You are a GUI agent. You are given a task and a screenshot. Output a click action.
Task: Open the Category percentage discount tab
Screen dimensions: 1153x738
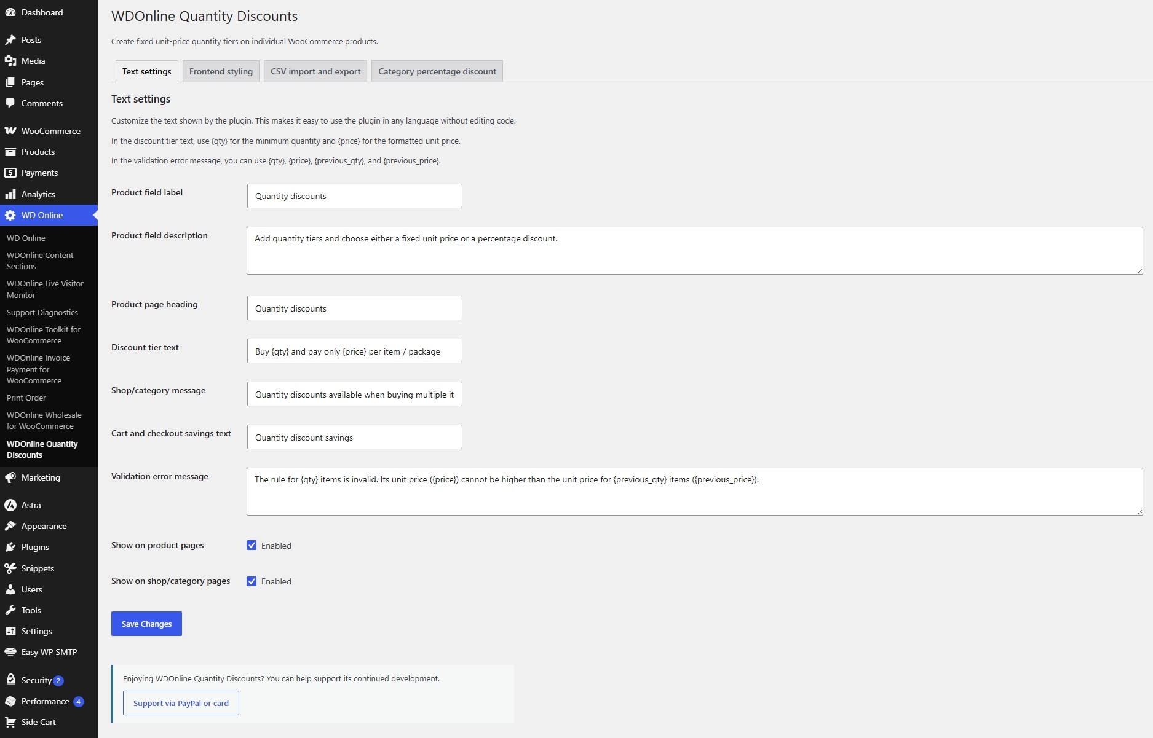pyautogui.click(x=437, y=71)
